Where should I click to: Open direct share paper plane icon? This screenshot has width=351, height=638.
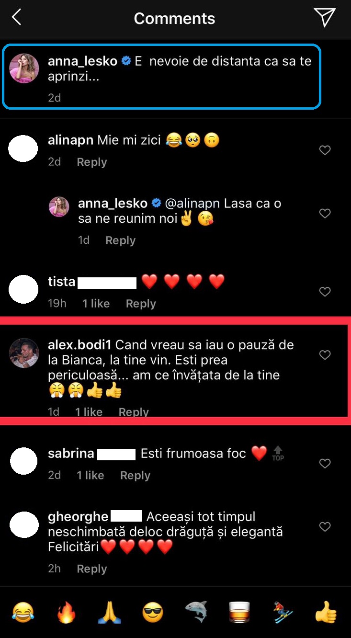tap(325, 18)
